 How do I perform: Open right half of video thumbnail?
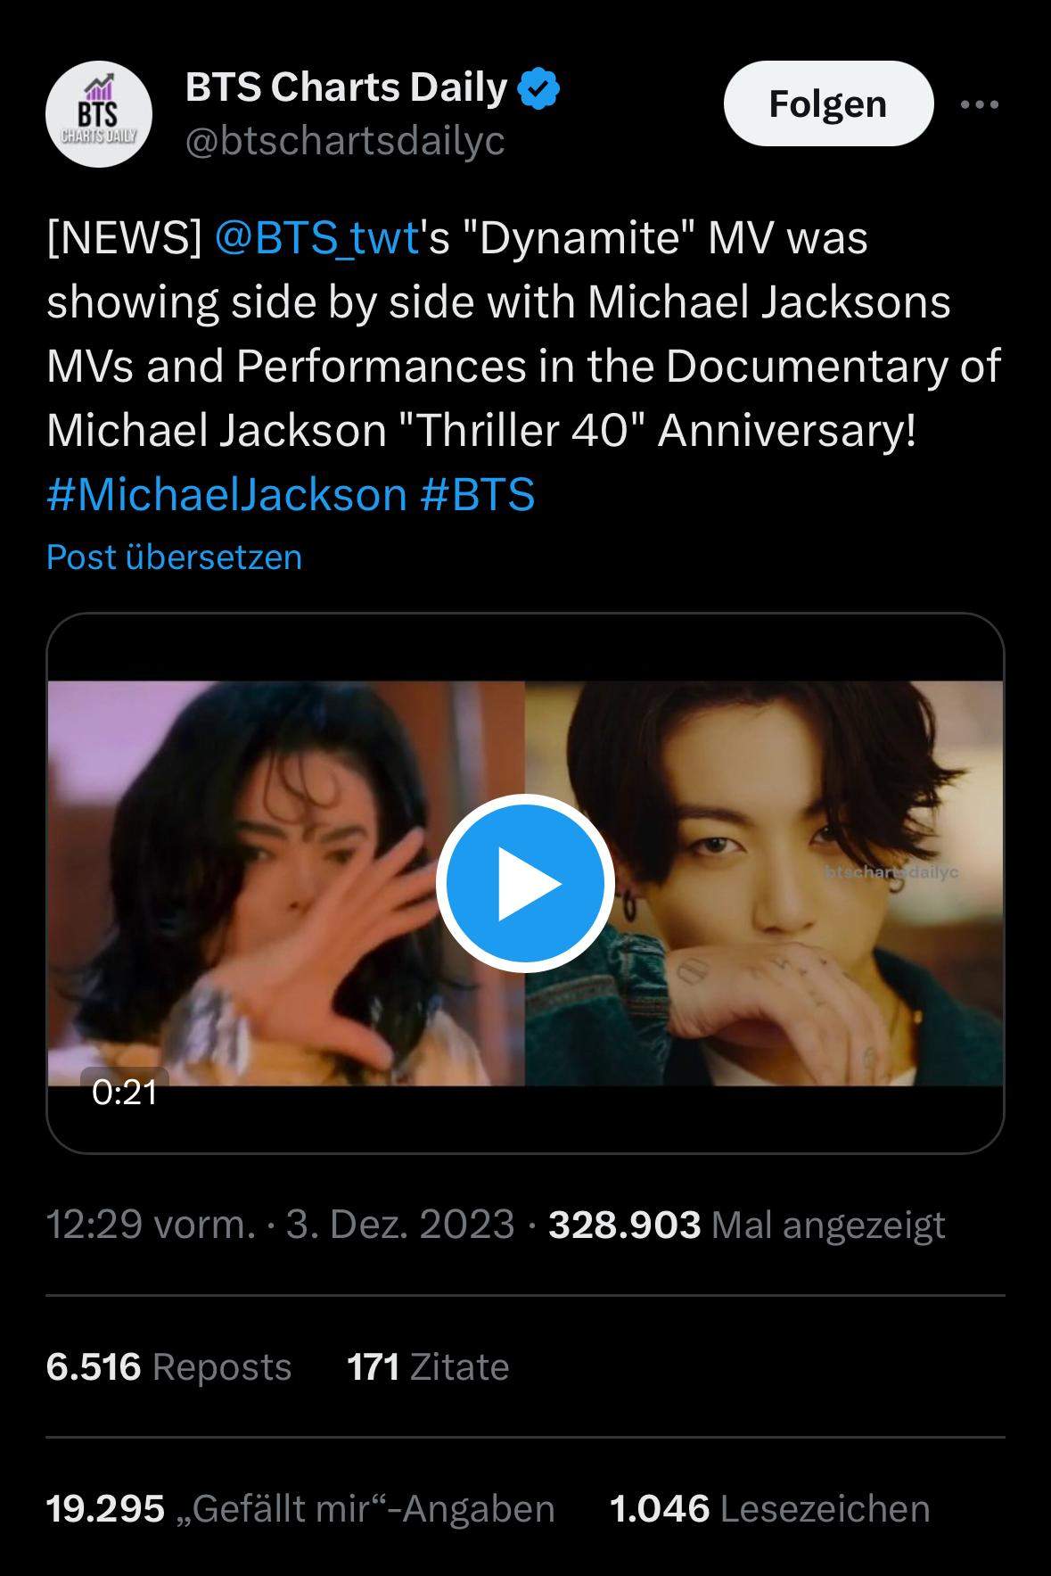pos(765,883)
